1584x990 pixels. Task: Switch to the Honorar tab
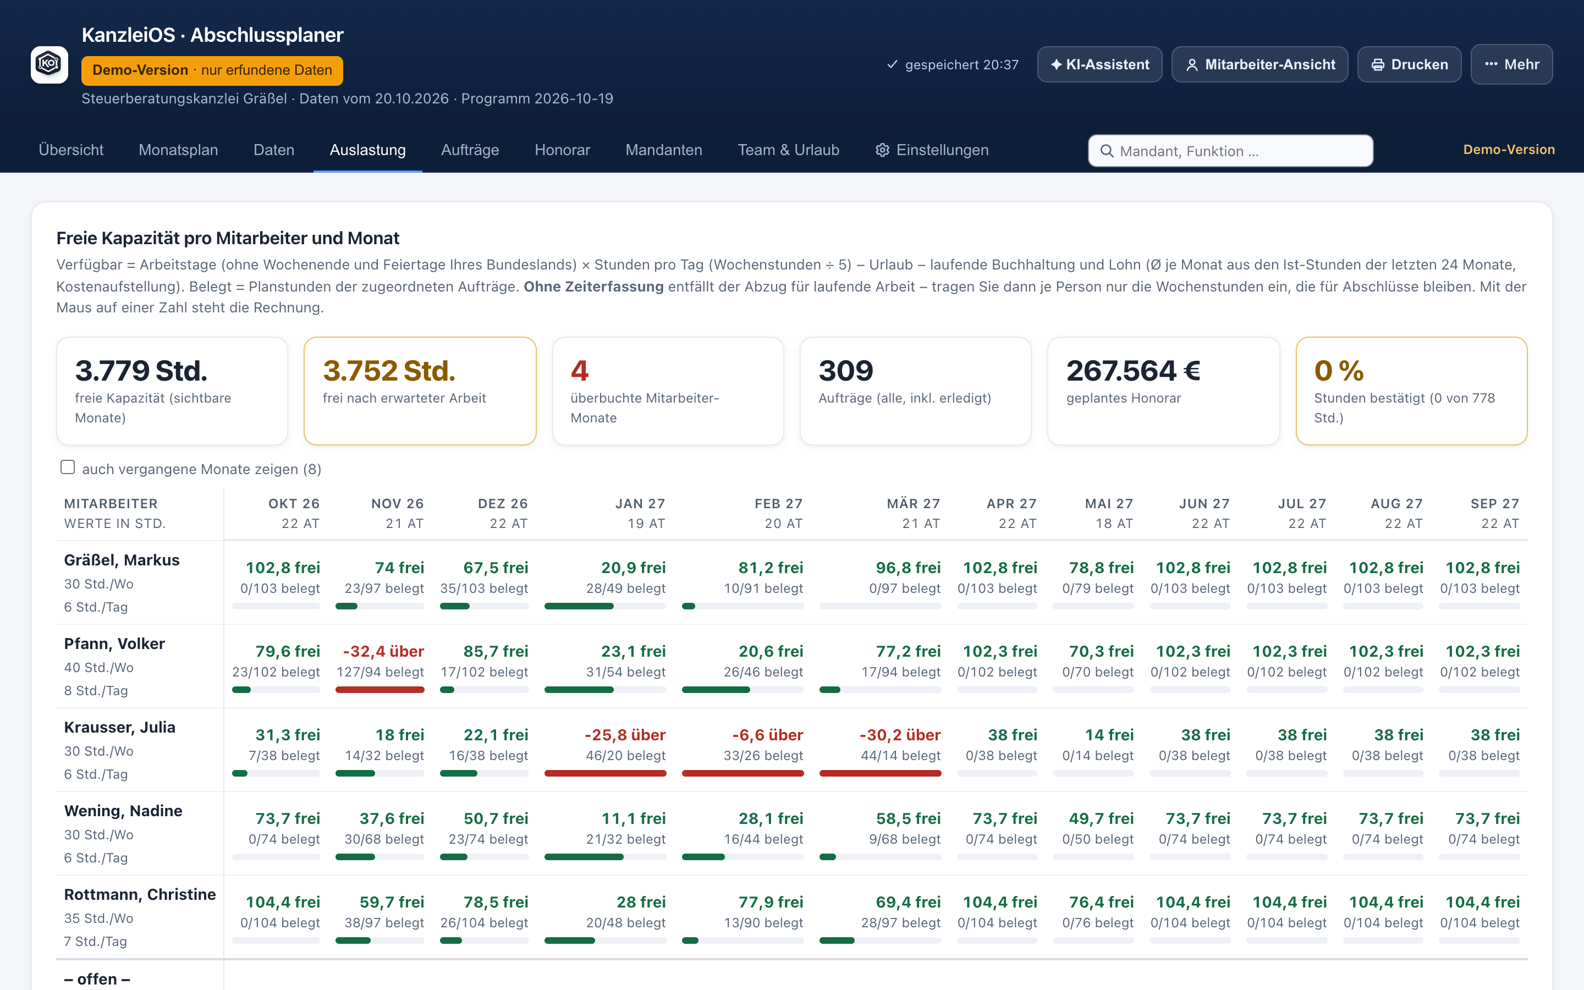coord(562,150)
